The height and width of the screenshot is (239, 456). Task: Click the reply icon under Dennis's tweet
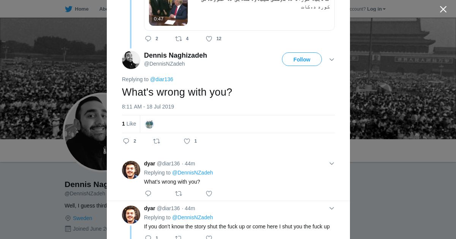point(127,141)
